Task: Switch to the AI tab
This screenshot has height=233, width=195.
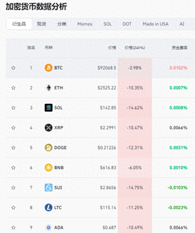Action: click(x=182, y=24)
